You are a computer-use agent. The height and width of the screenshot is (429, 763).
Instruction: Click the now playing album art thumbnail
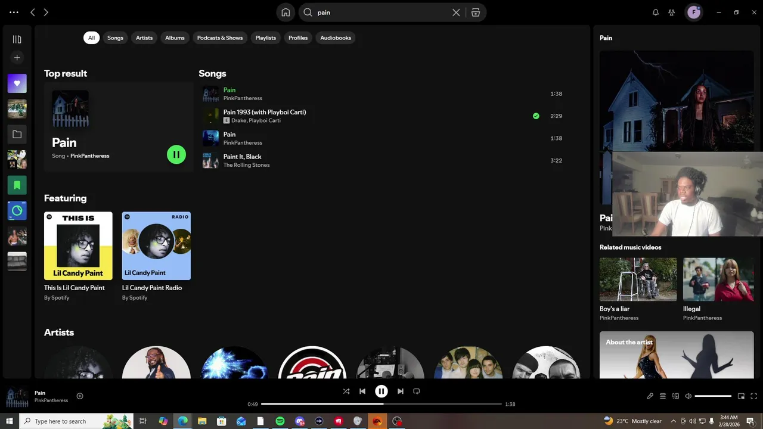[17, 397]
